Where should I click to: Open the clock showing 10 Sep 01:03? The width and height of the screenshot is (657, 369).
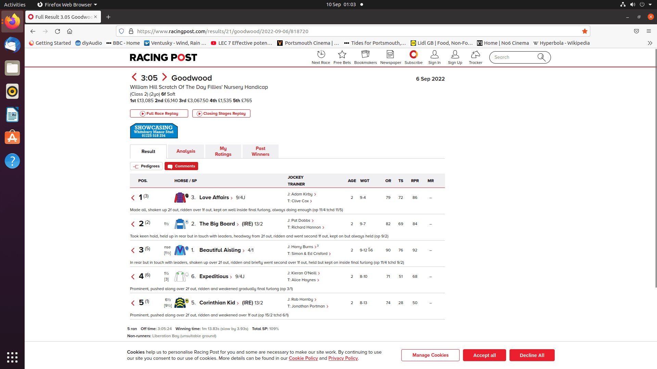[x=341, y=4]
